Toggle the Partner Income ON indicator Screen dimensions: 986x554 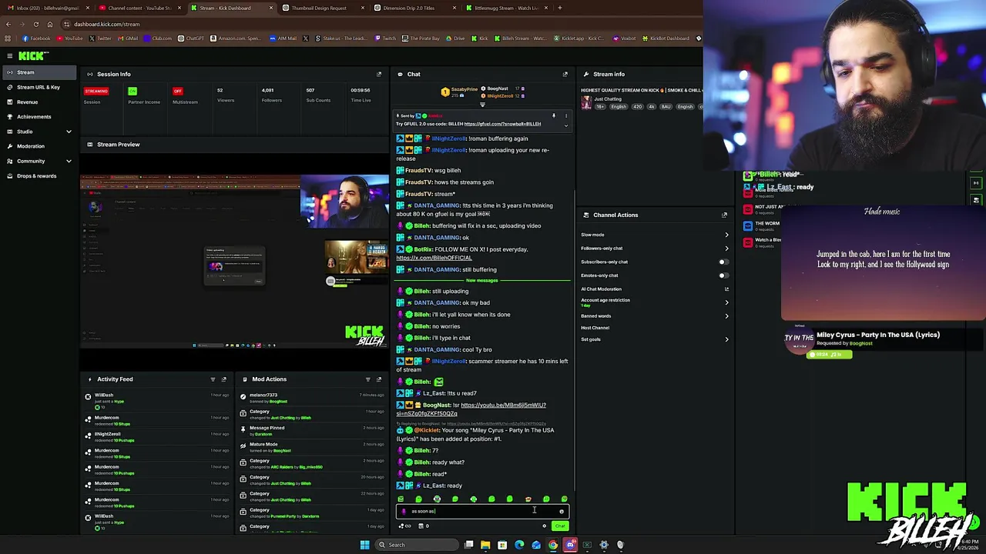[132, 91]
